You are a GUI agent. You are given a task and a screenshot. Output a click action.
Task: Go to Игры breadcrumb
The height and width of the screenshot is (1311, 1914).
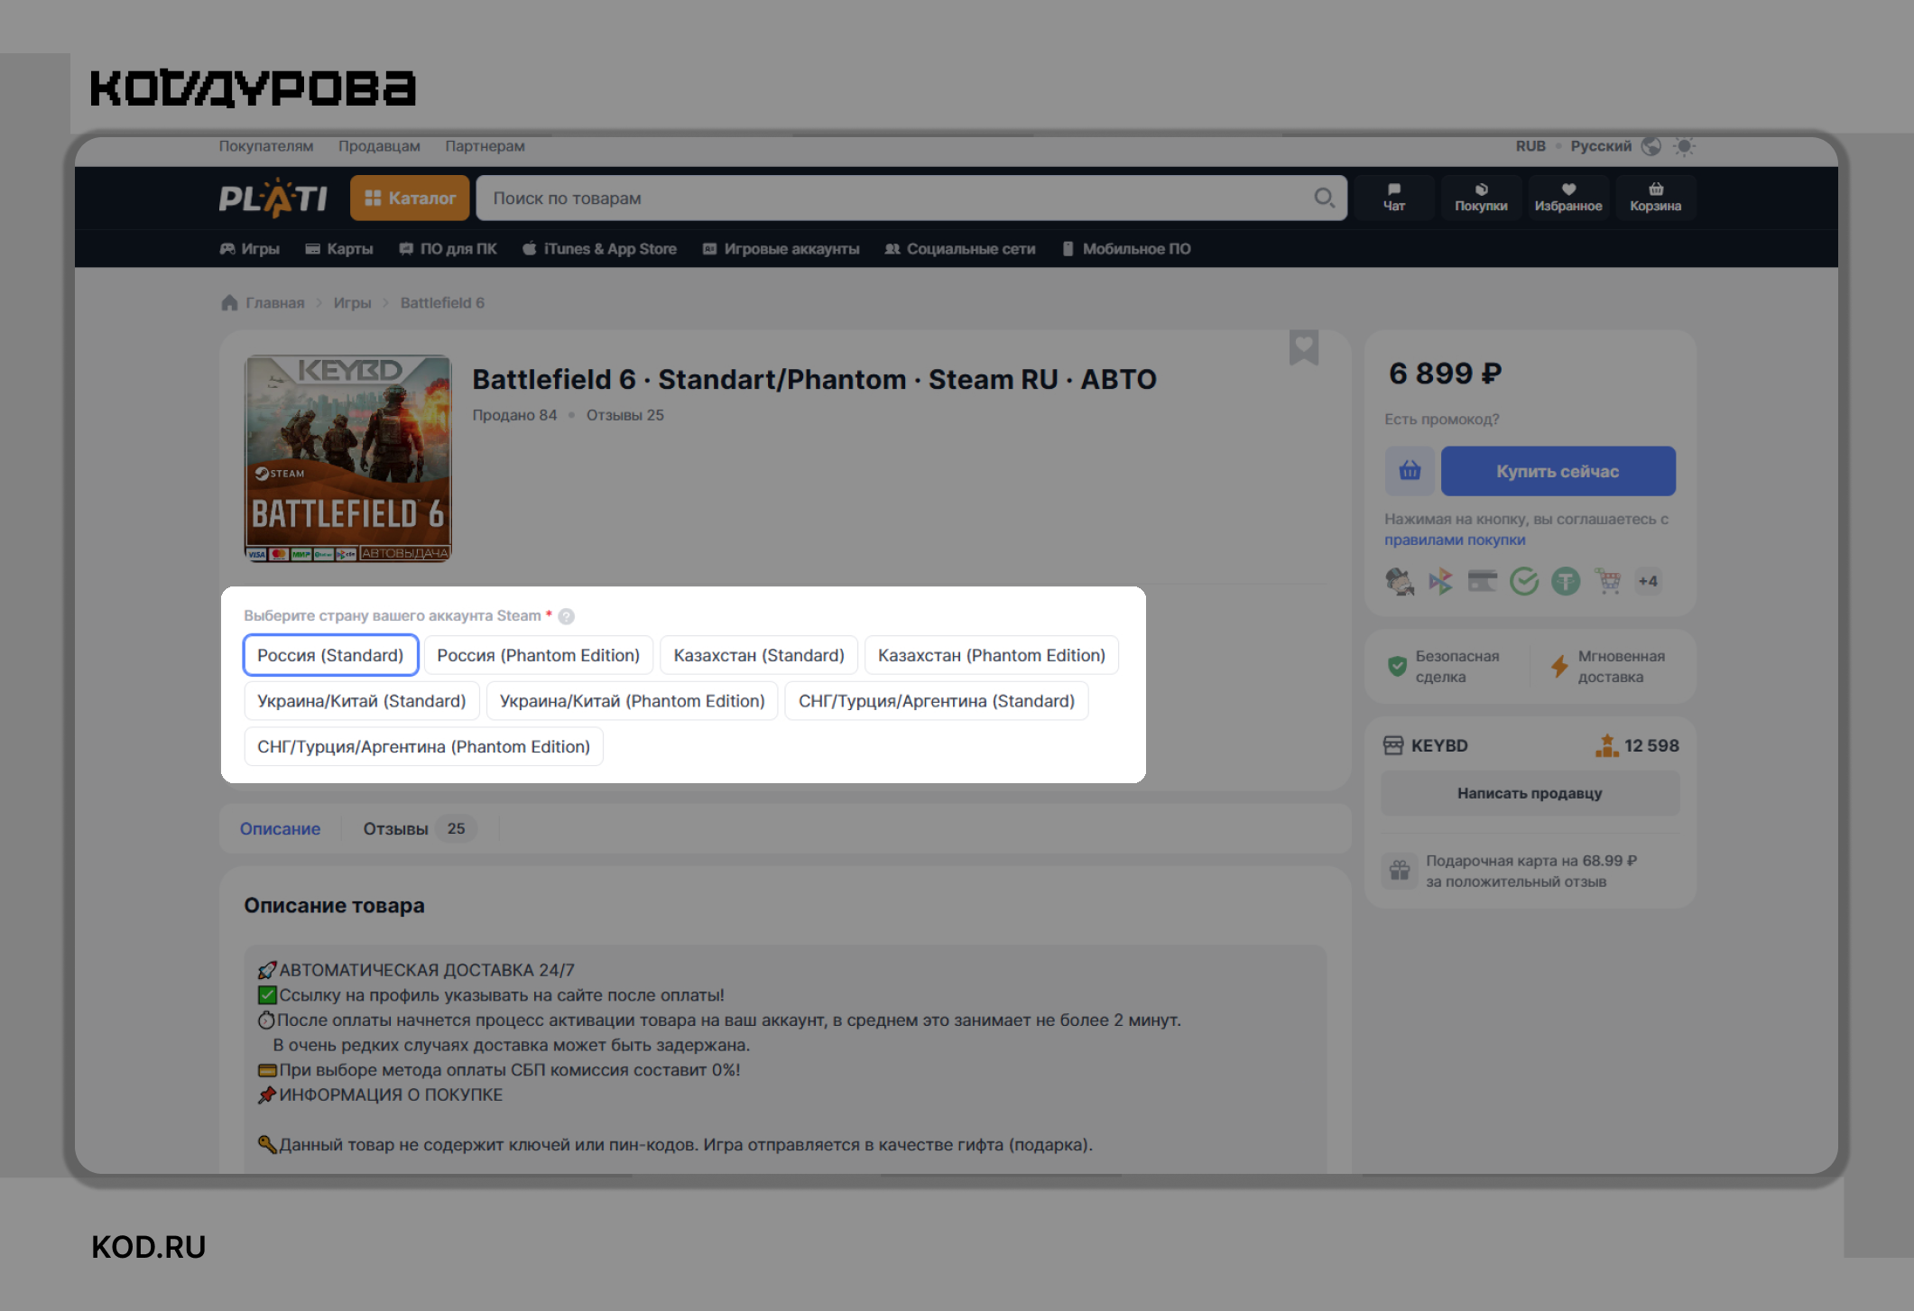tap(352, 303)
